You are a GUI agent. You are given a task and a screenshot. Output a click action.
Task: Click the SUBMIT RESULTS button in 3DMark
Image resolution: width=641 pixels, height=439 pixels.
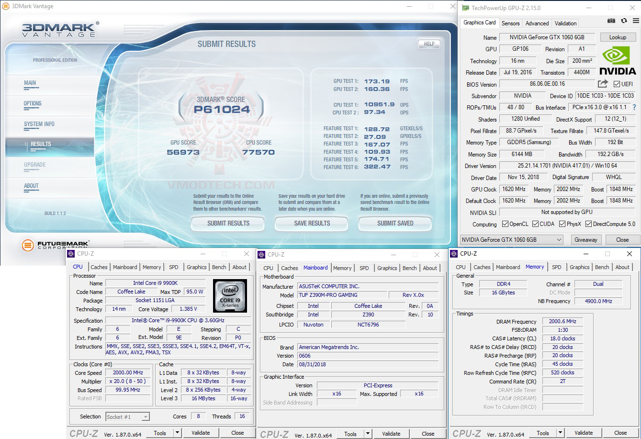(x=227, y=223)
